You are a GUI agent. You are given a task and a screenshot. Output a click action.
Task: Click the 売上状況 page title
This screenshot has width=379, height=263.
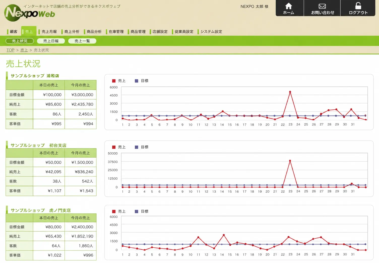[23, 64]
